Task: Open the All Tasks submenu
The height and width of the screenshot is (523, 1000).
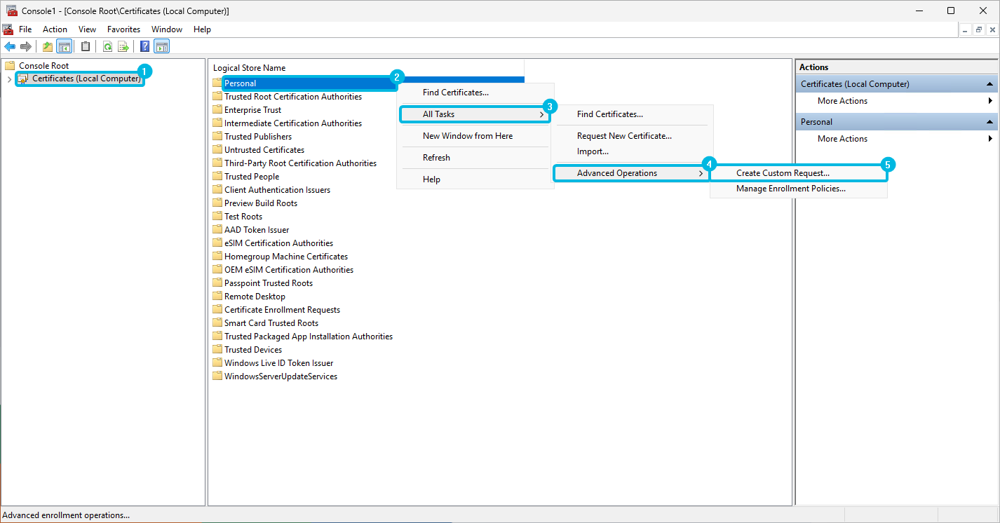Action: click(x=475, y=114)
